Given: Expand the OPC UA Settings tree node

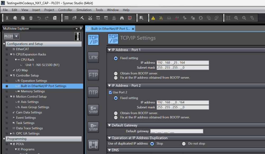Looking at the screenshot, I should (11, 133).
